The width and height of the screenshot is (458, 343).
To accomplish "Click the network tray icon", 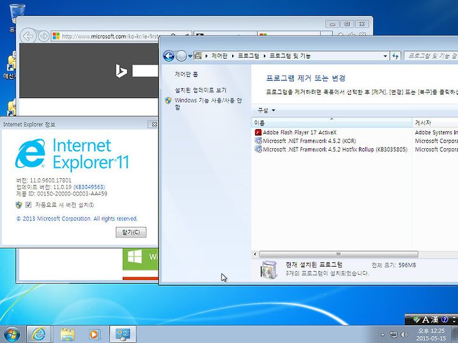I will pyautogui.click(x=394, y=335).
